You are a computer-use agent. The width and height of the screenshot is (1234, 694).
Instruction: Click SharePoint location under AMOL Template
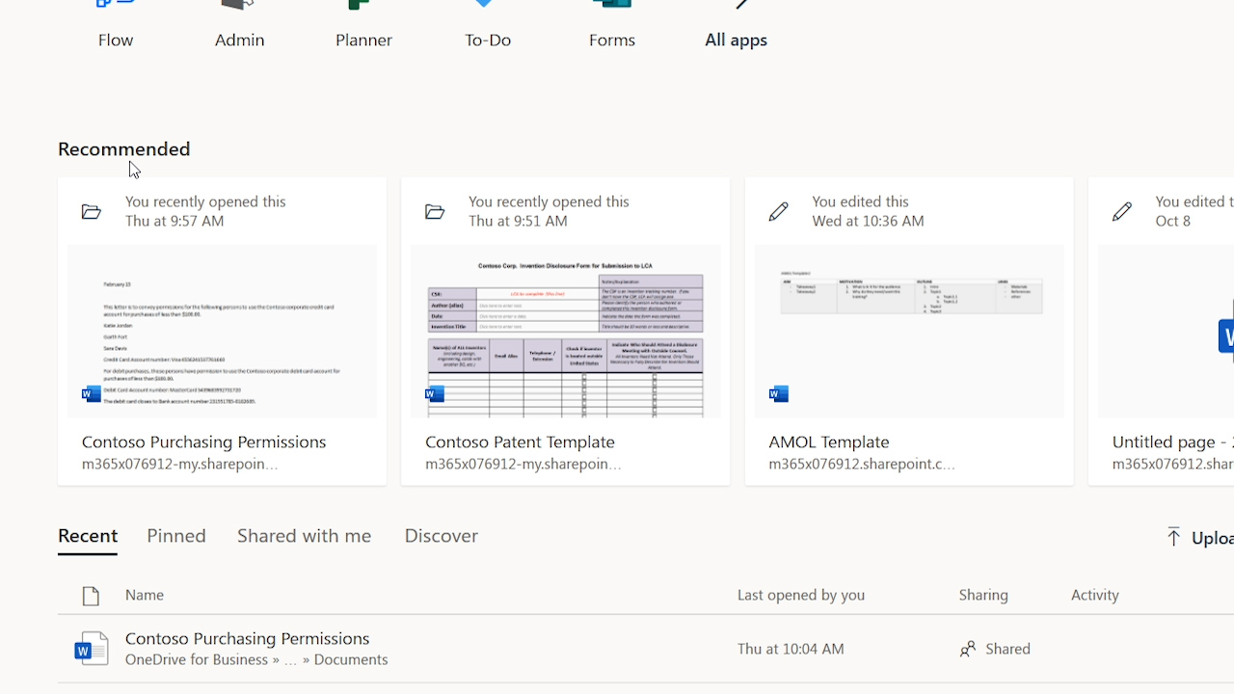(862, 465)
